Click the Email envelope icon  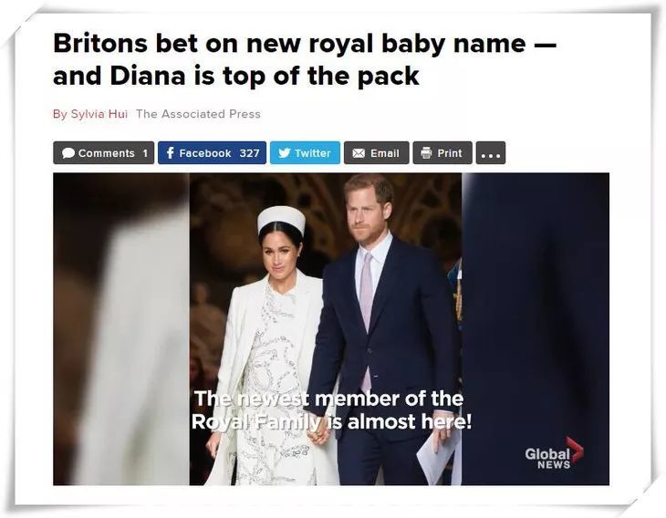coord(359,153)
